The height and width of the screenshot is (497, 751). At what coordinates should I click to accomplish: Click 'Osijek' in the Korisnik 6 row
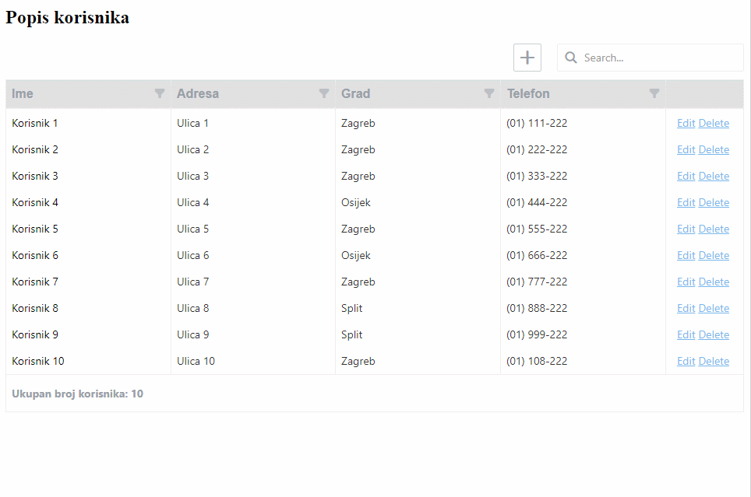(356, 255)
